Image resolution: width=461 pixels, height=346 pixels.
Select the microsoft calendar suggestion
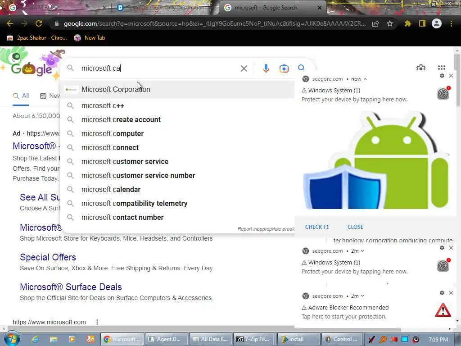[x=177, y=190]
